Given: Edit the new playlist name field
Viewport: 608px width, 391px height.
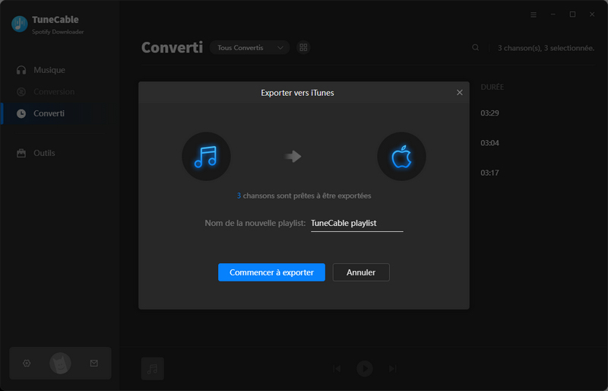Looking at the screenshot, I should [x=356, y=223].
